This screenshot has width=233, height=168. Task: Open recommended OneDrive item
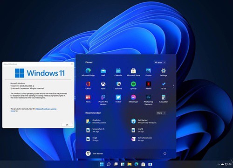tap(96, 121)
